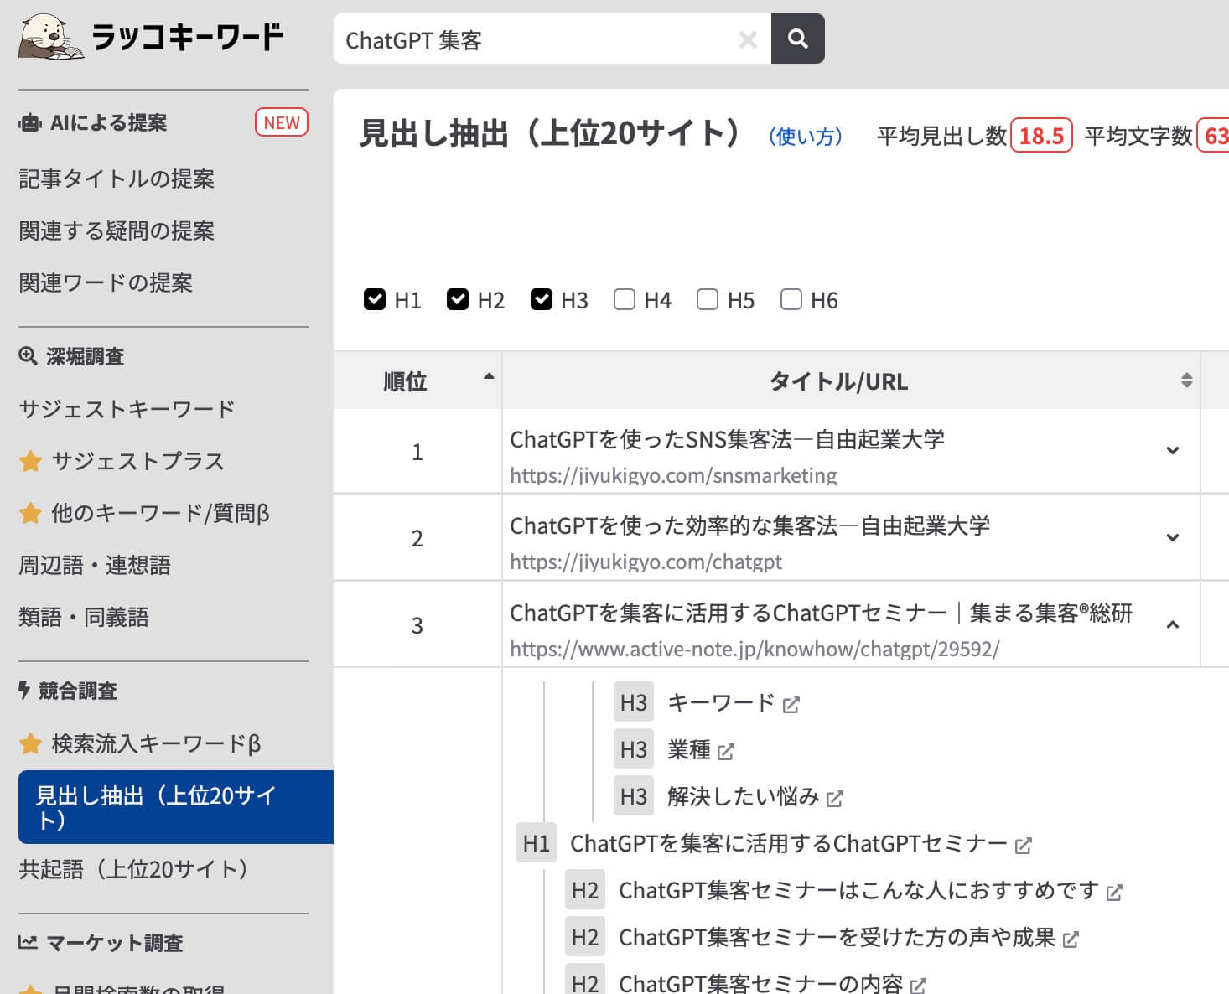Expand row 1 ChatGPTを使ったSNS集客法 chevron
1229x994 pixels.
click(1173, 451)
